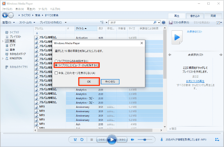Click the 未保存のリスト title link
This screenshot has width=224, height=147.
pyautogui.click(x=194, y=32)
